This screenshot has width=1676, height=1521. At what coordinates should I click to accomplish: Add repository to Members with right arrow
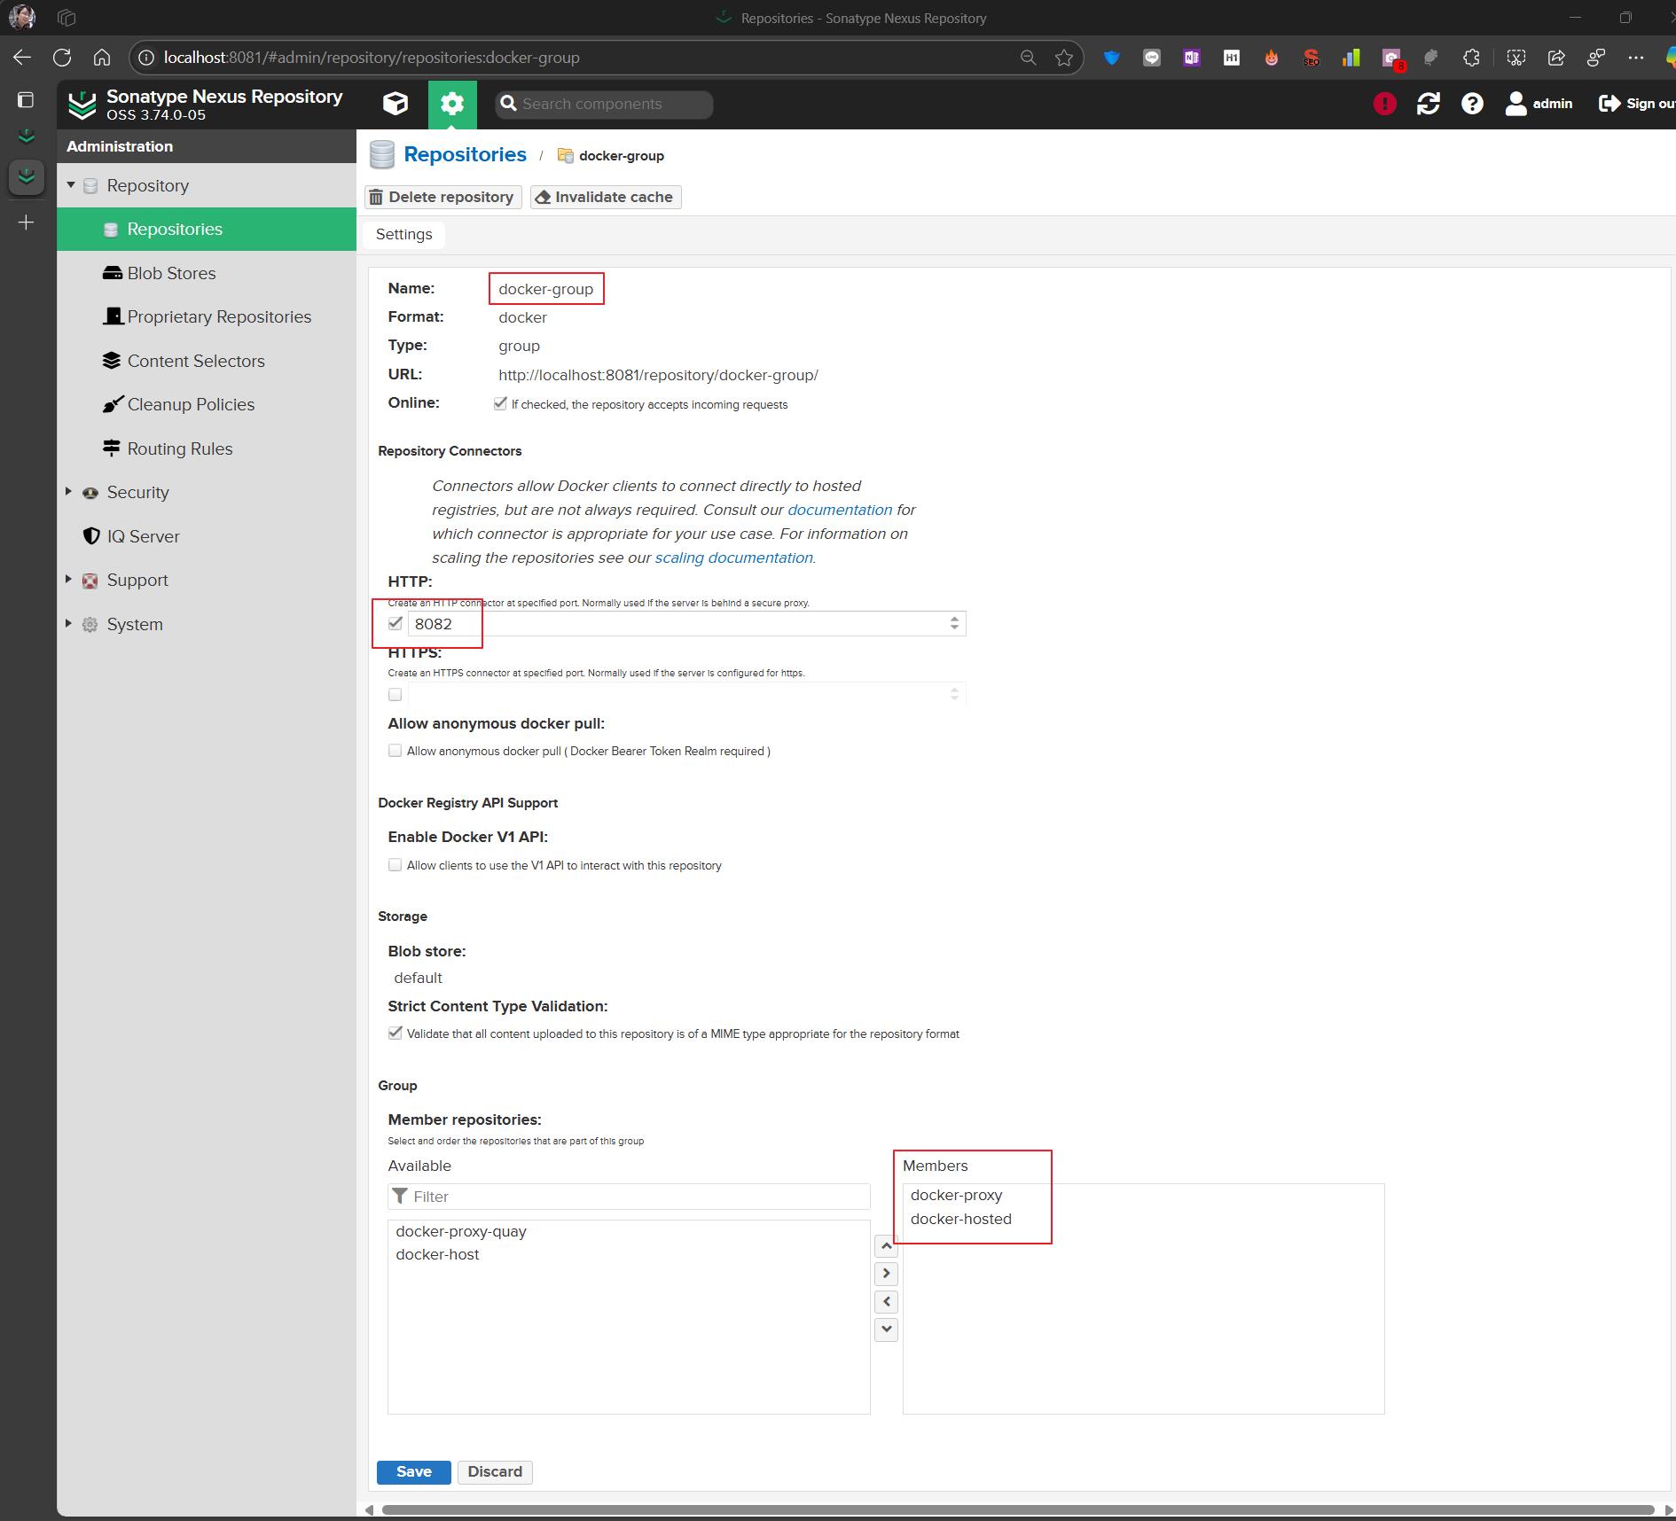[886, 1274]
